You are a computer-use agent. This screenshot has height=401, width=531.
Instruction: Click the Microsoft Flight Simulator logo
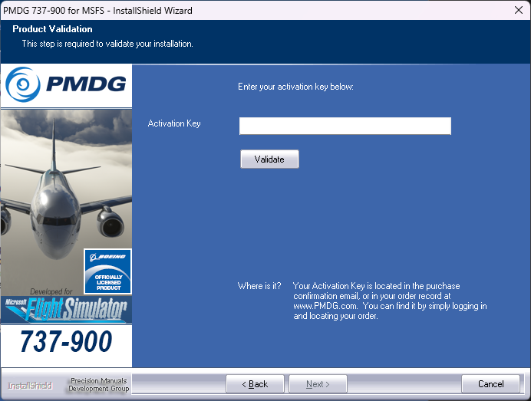(66, 309)
